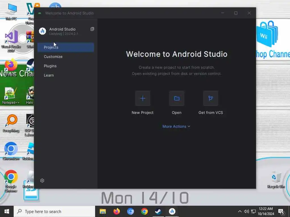290x217 pixels.
Task: Close the Welcome to Android Studio window
Action: click(x=249, y=13)
